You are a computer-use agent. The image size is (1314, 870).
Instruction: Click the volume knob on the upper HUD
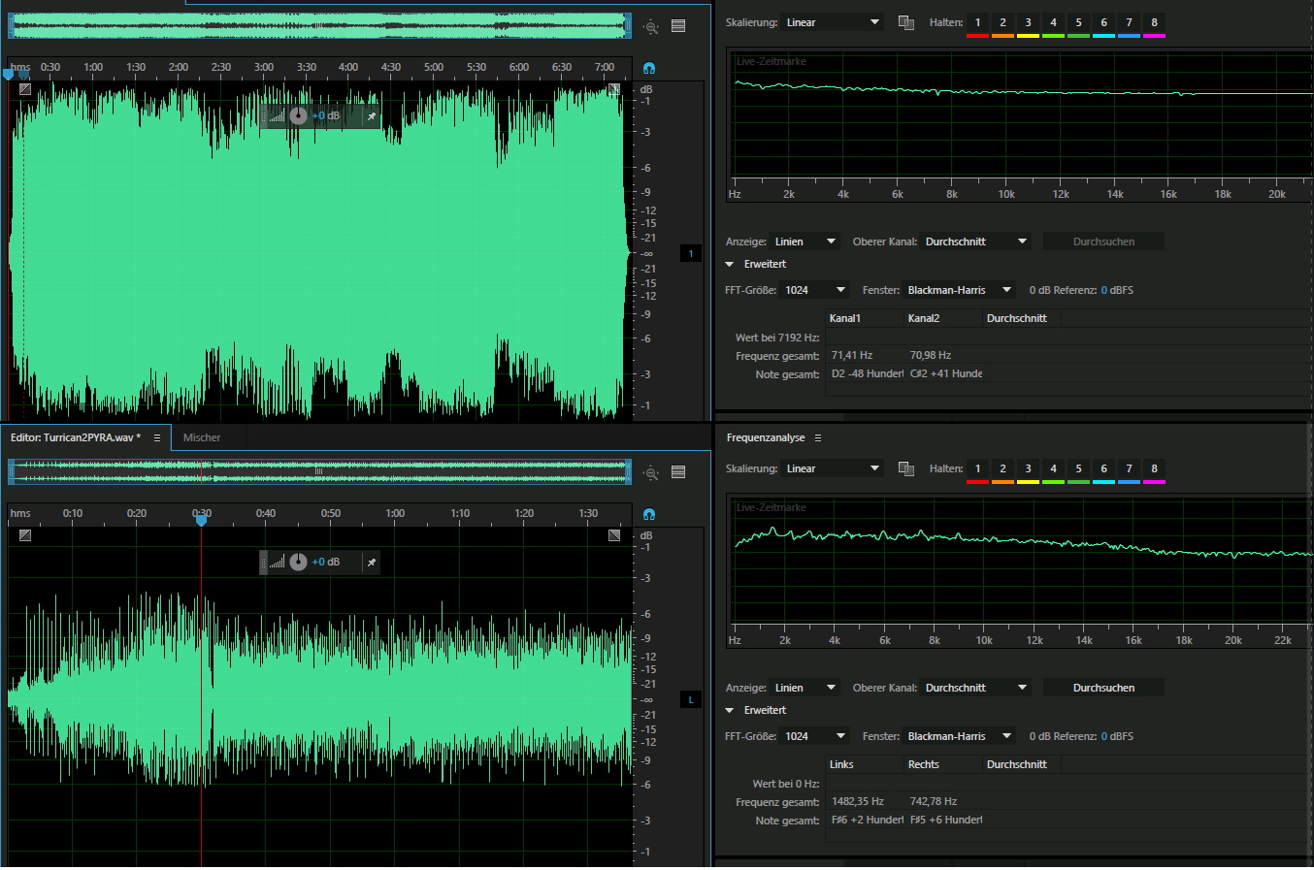(298, 115)
